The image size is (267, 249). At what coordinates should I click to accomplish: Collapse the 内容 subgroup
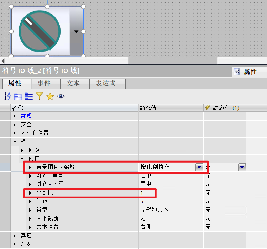pos(22,158)
